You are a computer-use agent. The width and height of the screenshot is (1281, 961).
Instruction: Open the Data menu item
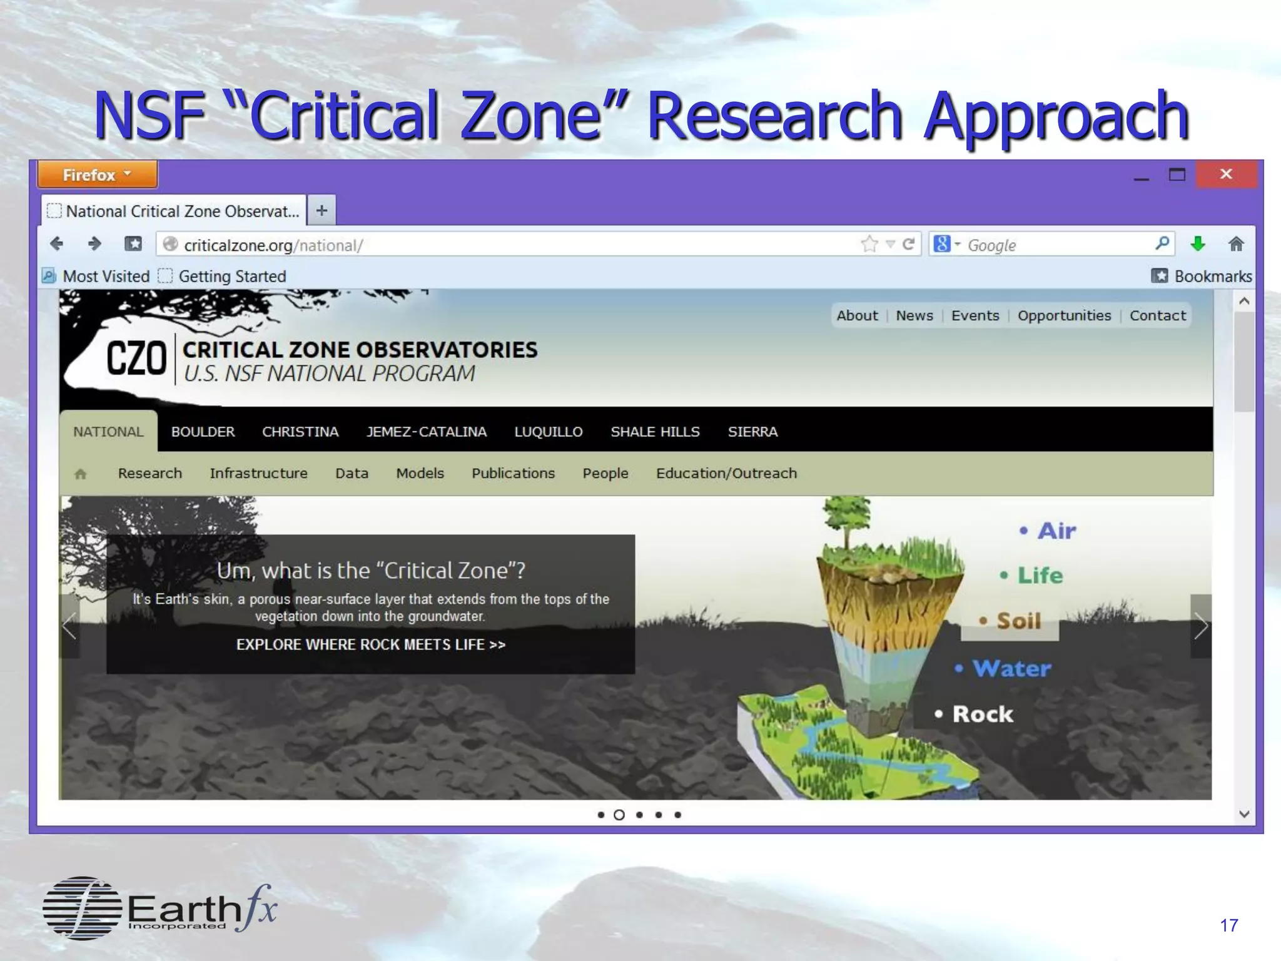coord(352,473)
